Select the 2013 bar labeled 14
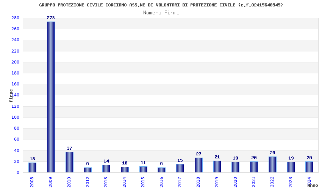This screenshot has height=189, width=322. [106, 169]
